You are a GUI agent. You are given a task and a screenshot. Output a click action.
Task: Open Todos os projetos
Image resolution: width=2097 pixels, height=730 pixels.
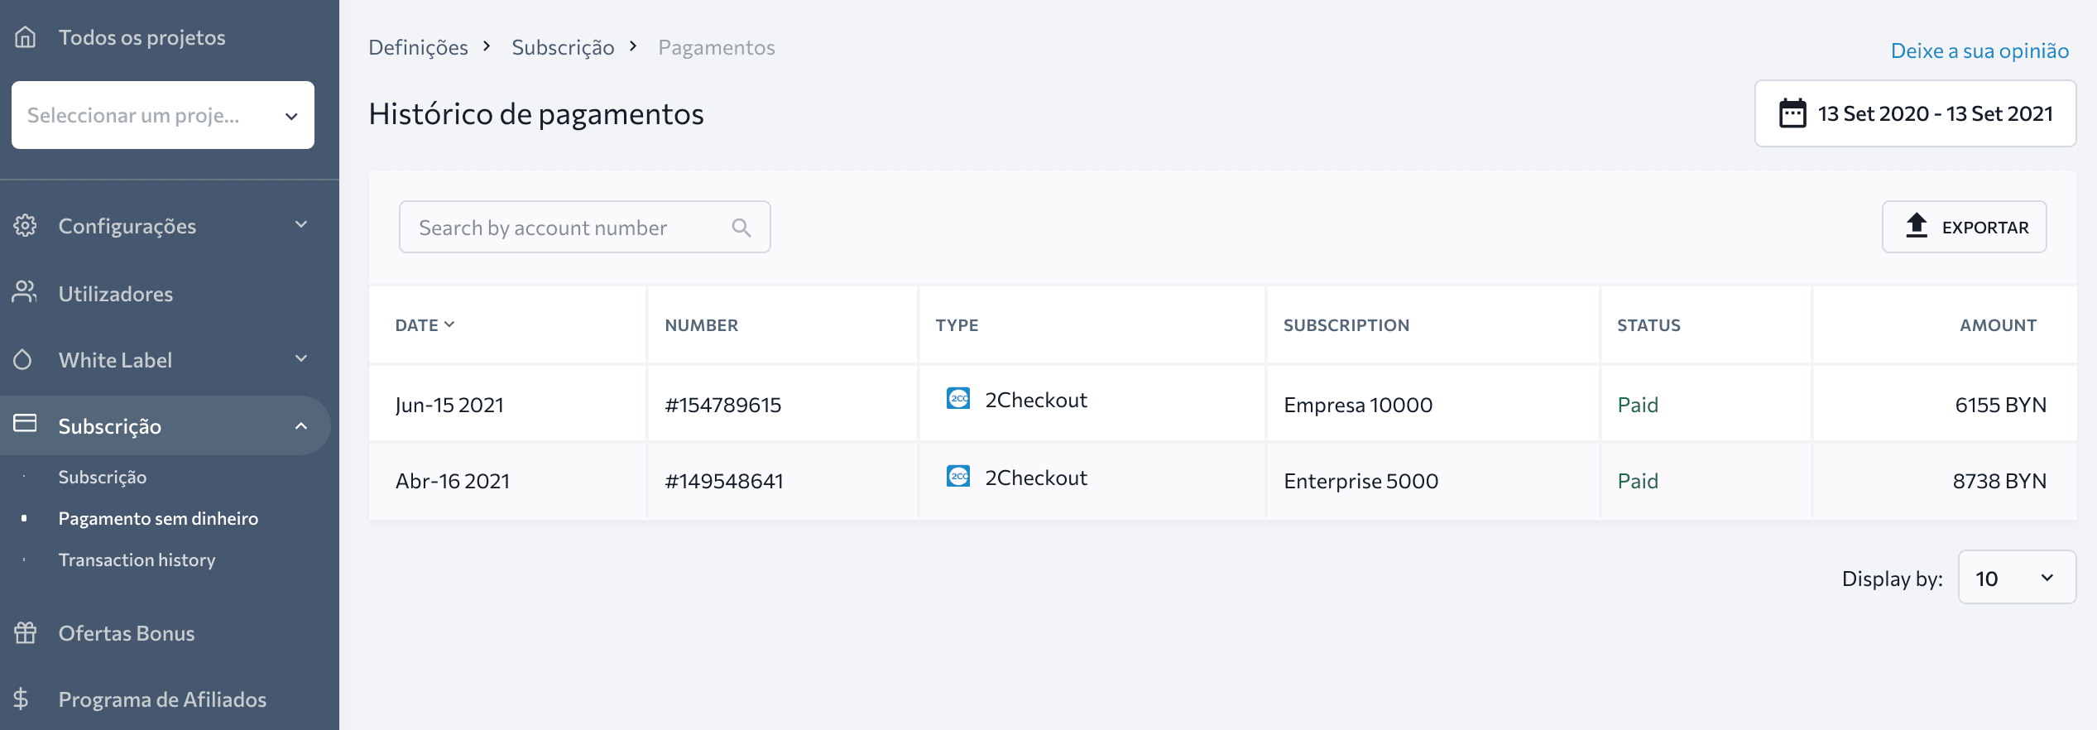point(142,37)
